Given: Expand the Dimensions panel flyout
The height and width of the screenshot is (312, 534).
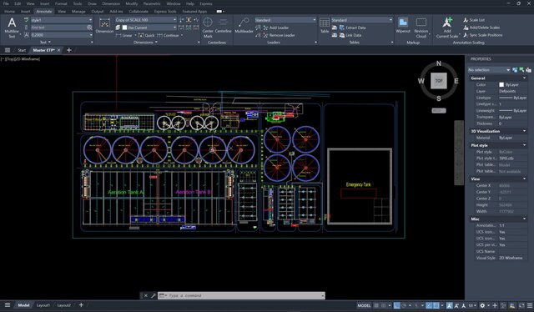Looking at the screenshot, I should pos(146,43).
